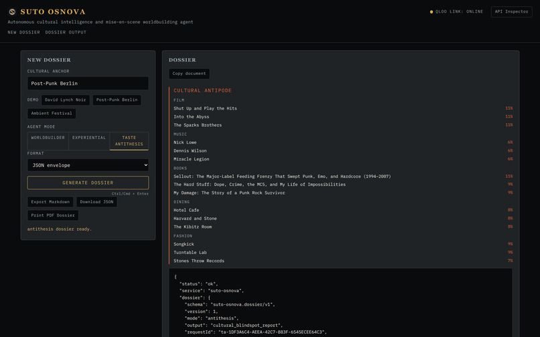Export the dossier as Markdown
The height and width of the screenshot is (337, 540).
click(x=50, y=202)
